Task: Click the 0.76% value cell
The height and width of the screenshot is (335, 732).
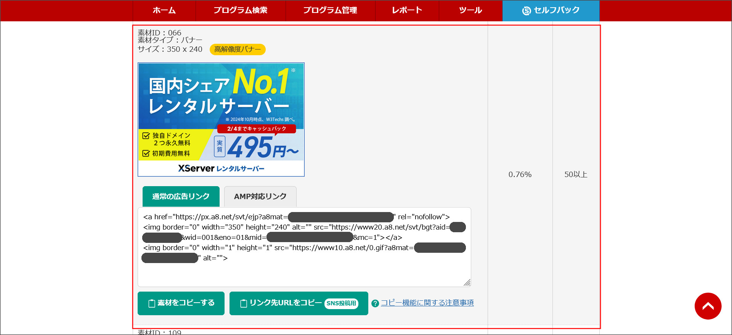Action: pyautogui.click(x=520, y=174)
